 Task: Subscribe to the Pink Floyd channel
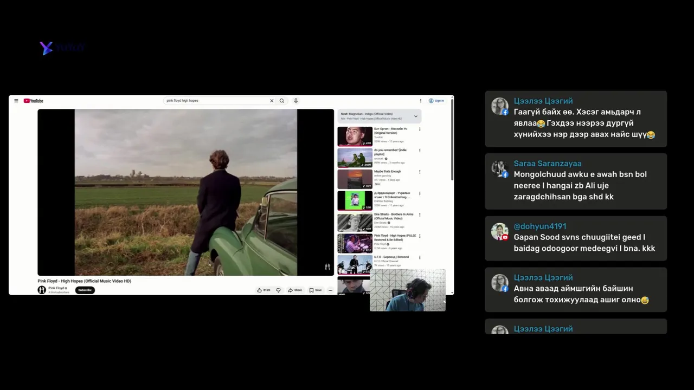tap(85, 290)
